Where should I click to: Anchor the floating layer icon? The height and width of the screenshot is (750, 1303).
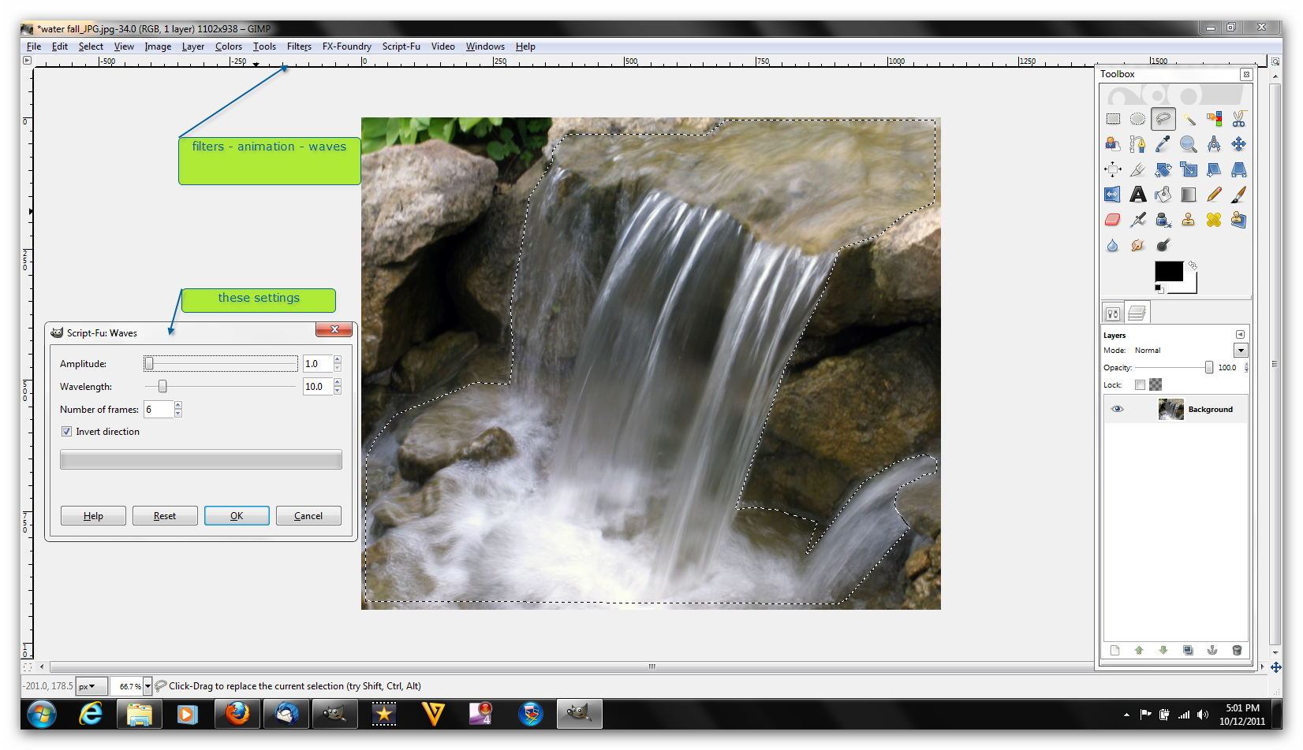[1212, 650]
